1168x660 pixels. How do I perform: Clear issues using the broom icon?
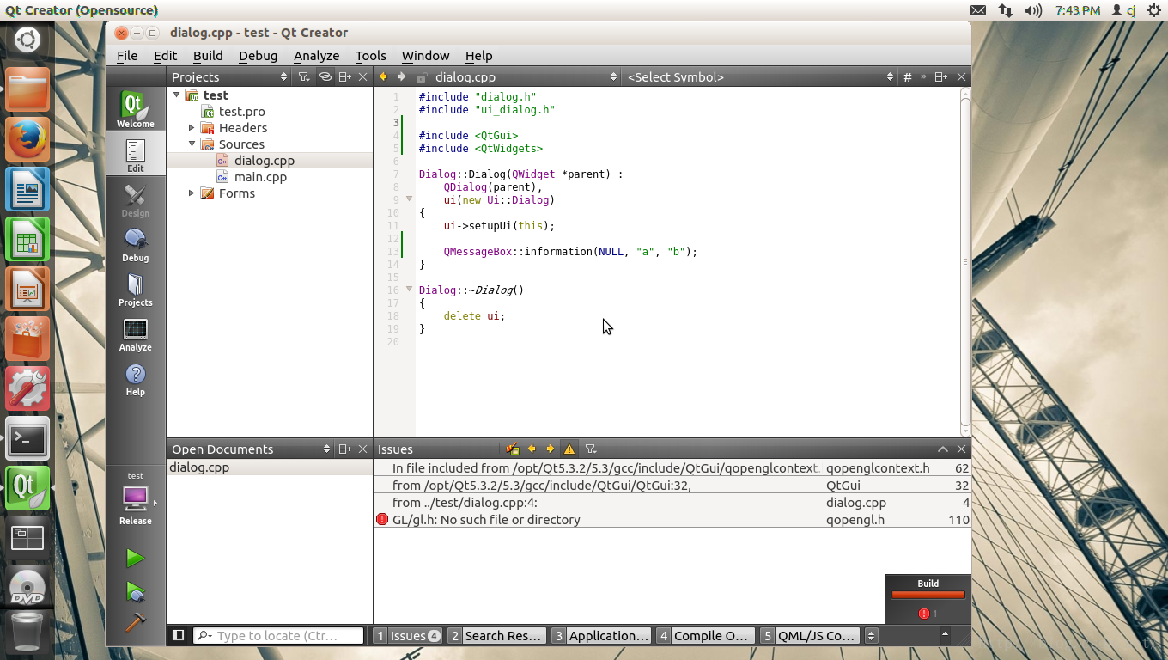513,449
